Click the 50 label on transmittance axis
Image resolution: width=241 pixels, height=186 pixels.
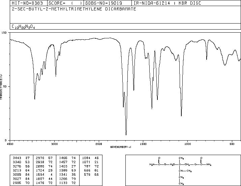(x=5, y=86)
